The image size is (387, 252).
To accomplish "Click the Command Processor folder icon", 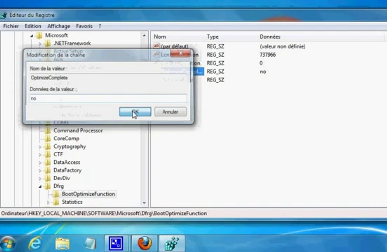I will coord(48,131).
